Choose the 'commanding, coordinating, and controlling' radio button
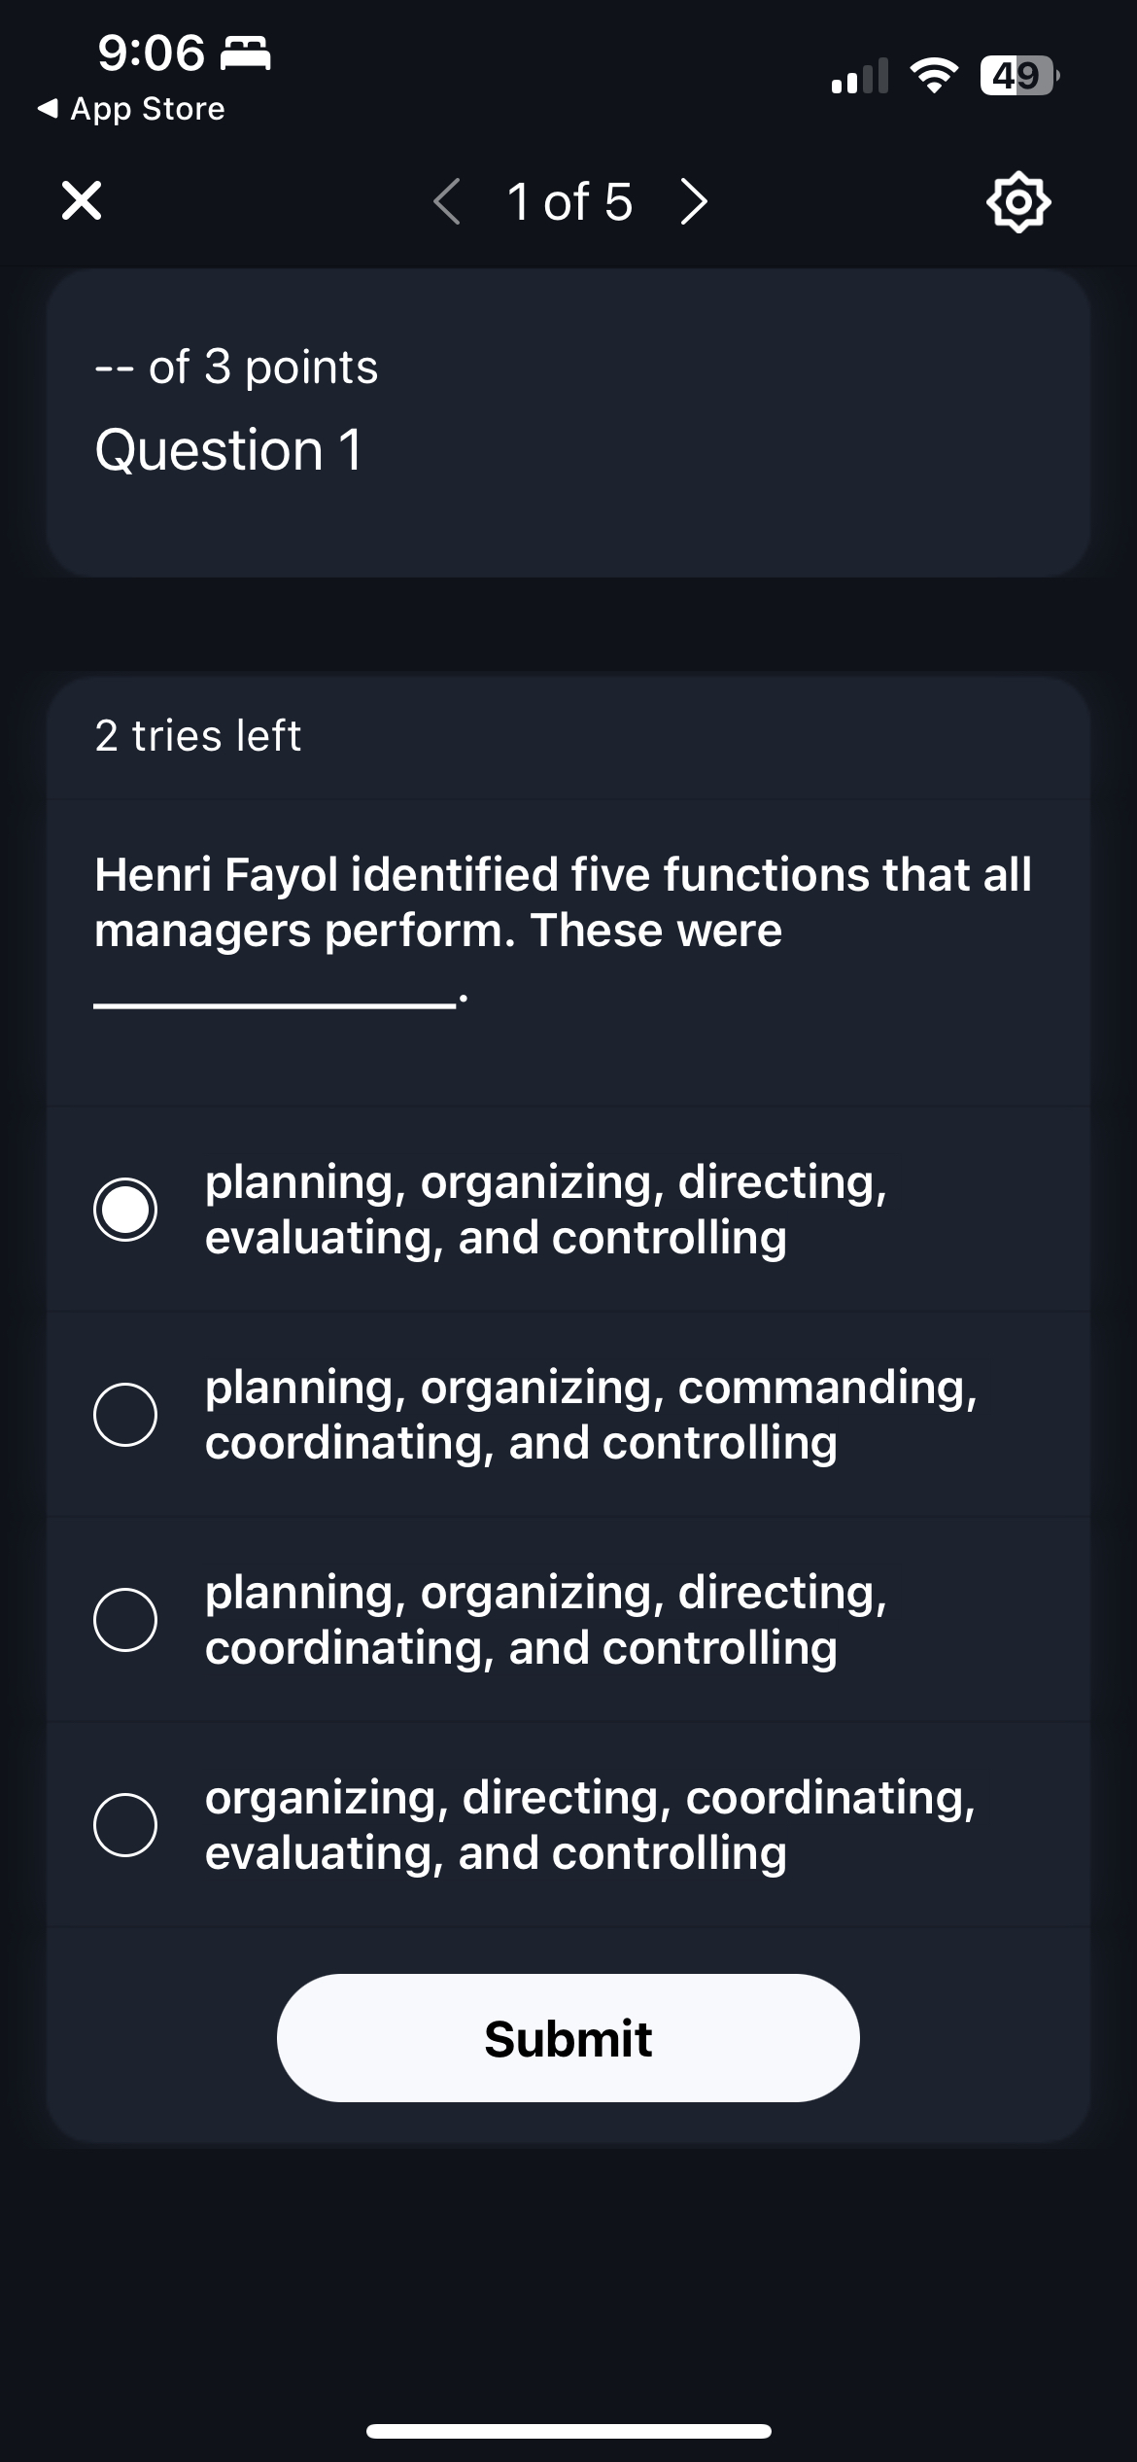Image resolution: width=1137 pixels, height=2462 pixels. pos(125,1415)
